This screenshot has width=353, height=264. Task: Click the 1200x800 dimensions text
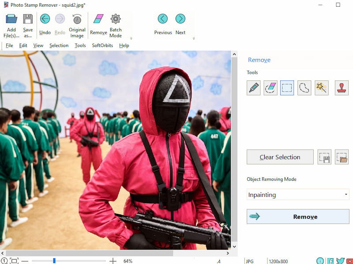point(278,261)
